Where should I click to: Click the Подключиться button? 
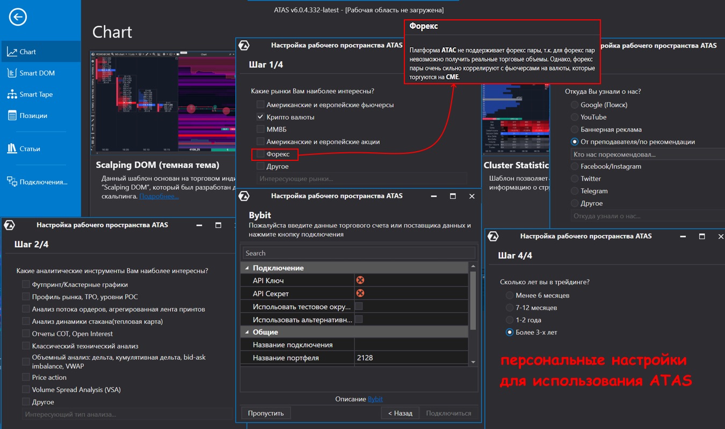pyautogui.click(x=449, y=413)
